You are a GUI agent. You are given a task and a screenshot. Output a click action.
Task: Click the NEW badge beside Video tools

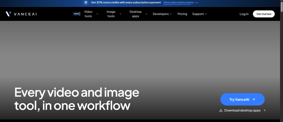(x=77, y=14)
